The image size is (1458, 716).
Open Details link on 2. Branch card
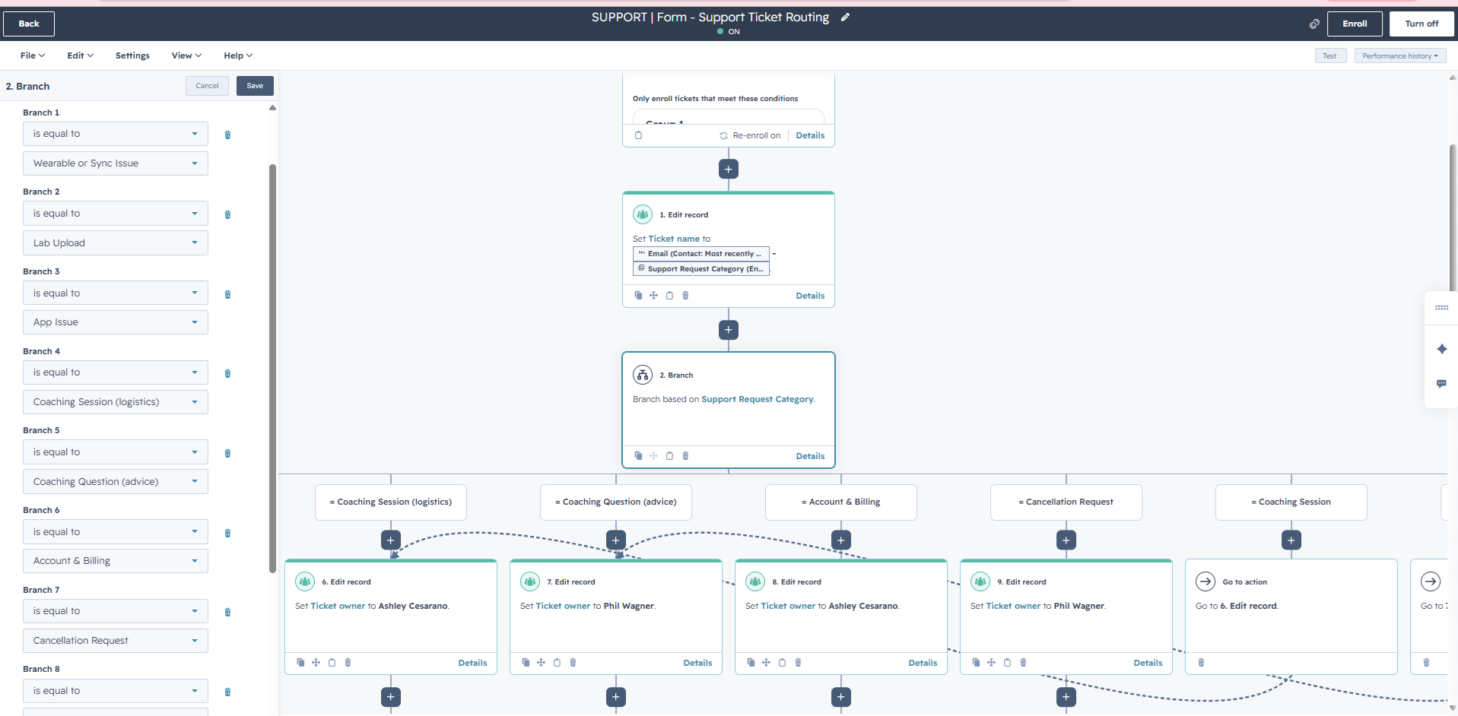click(x=810, y=456)
